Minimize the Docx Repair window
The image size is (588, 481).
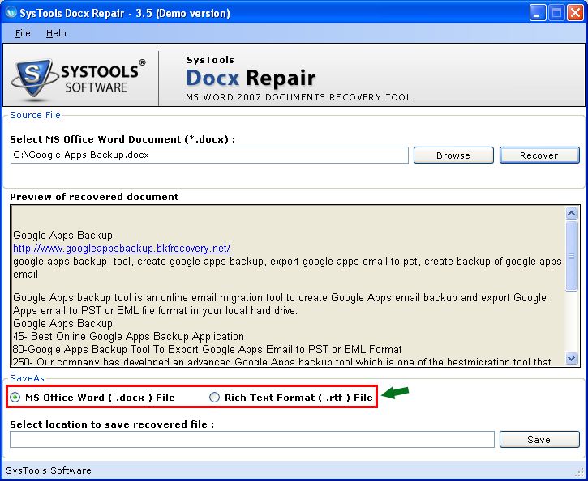538,13
